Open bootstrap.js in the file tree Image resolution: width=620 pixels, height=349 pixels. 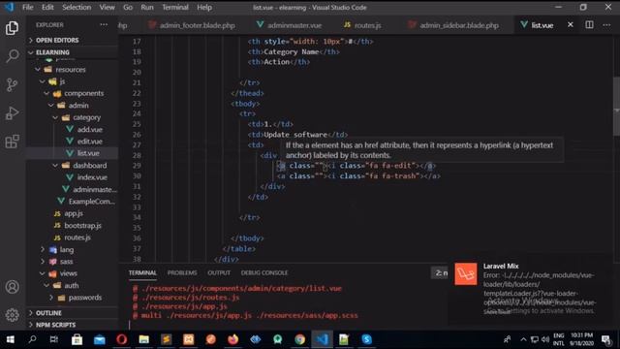coord(82,226)
